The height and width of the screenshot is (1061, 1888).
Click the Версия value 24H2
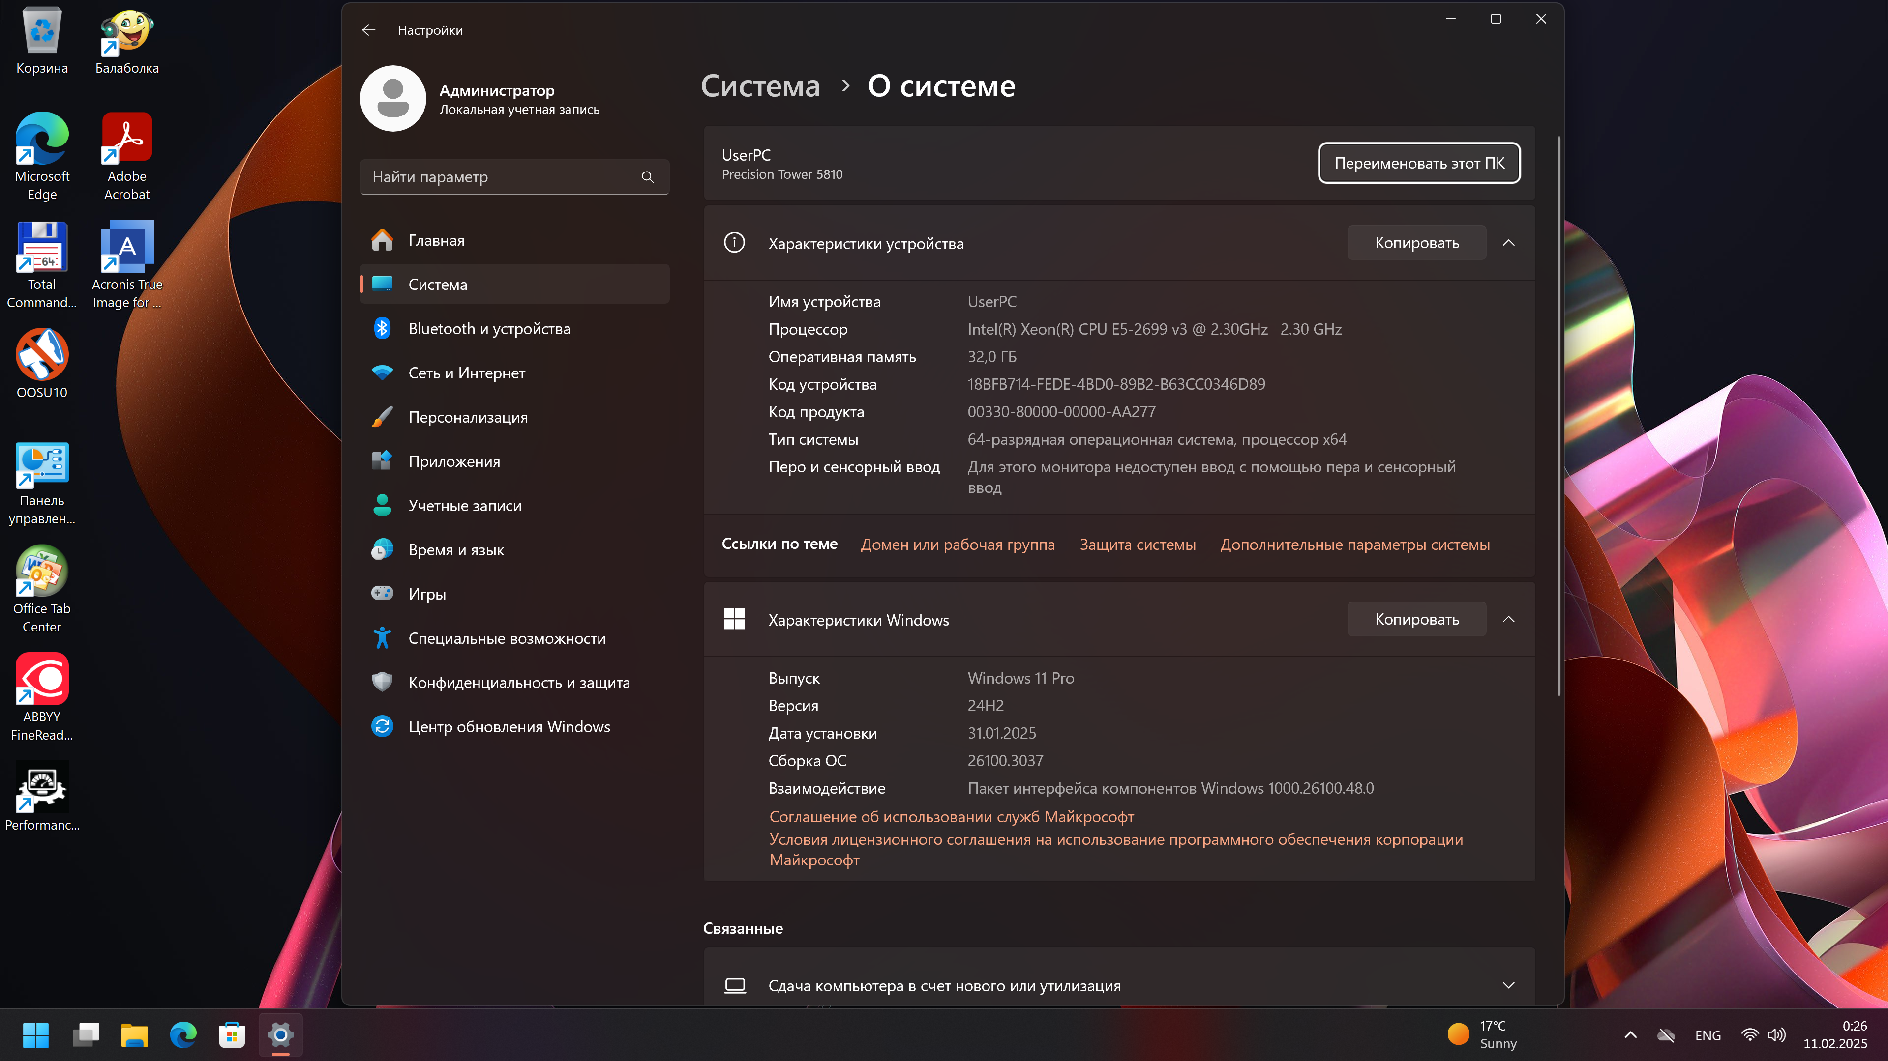point(985,705)
